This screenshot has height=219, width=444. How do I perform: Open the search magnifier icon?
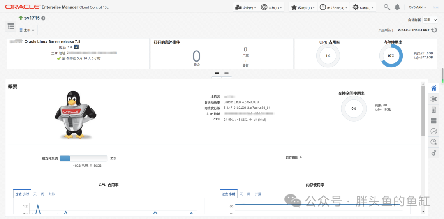tap(387, 7)
